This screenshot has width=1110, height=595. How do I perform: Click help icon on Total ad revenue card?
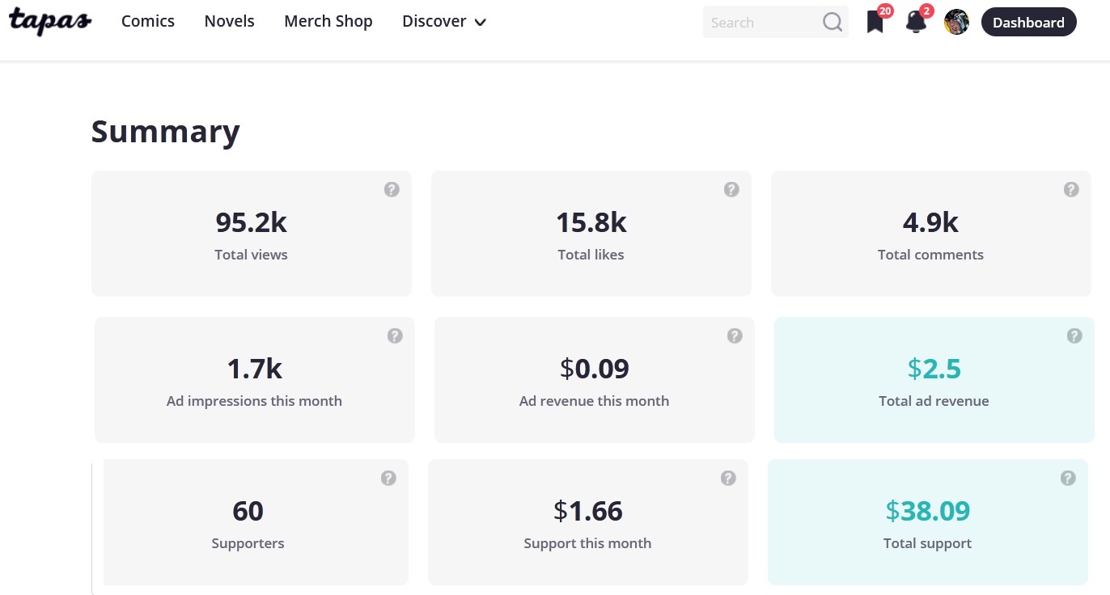click(1074, 336)
